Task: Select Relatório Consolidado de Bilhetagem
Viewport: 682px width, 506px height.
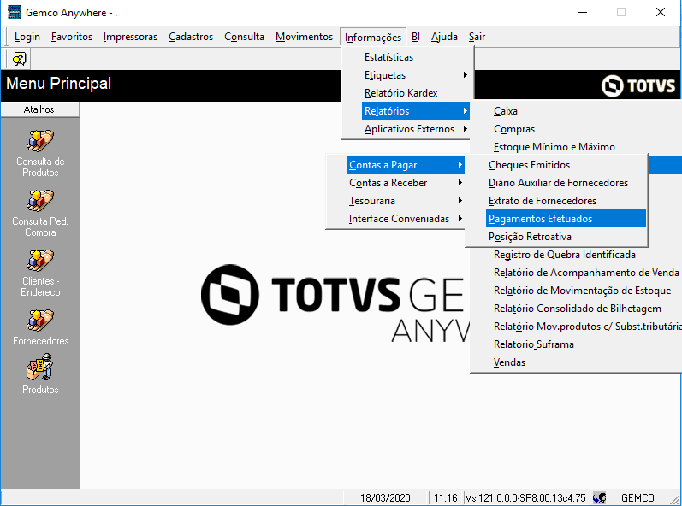Action: (x=577, y=309)
